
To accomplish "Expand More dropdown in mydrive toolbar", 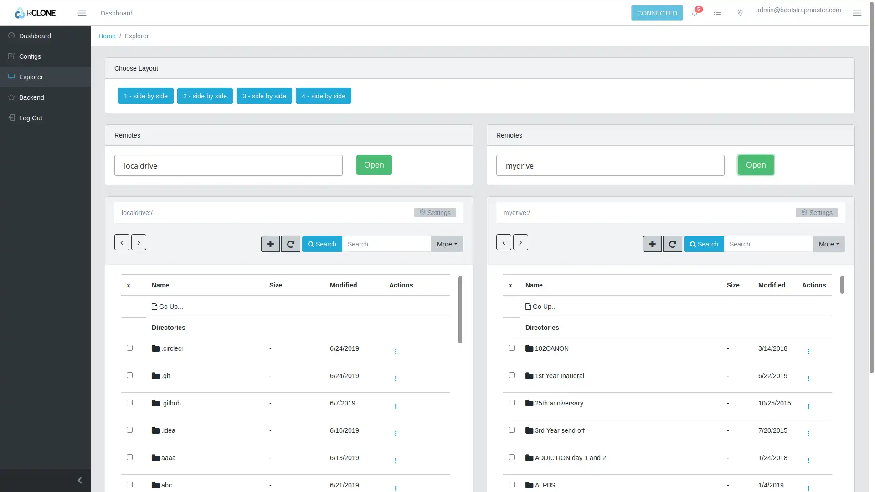I will [x=829, y=243].
